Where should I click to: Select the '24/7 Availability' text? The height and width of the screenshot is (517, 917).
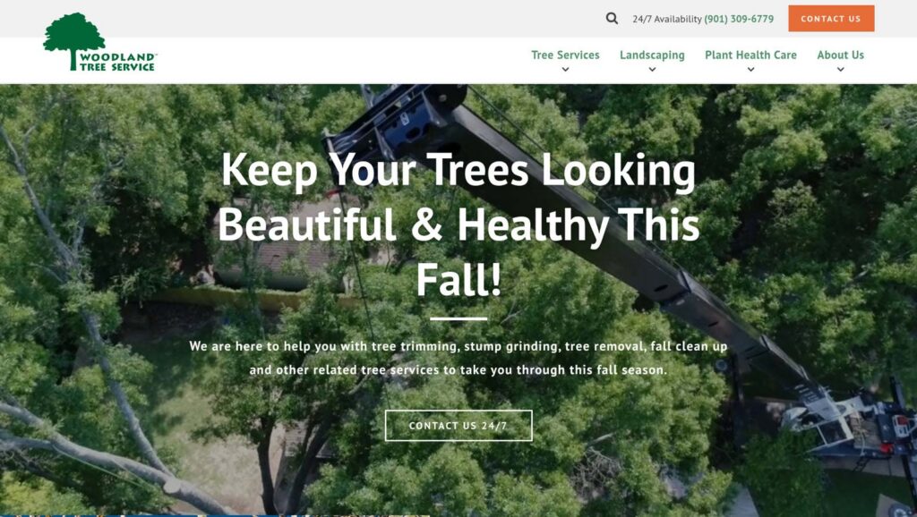click(666, 19)
